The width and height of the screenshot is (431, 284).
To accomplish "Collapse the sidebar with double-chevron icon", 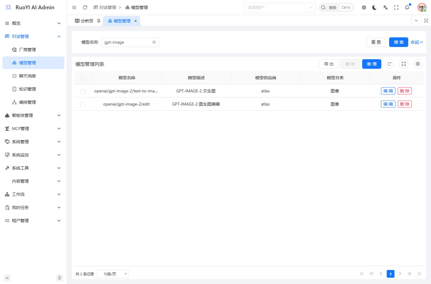I will point(7,278).
